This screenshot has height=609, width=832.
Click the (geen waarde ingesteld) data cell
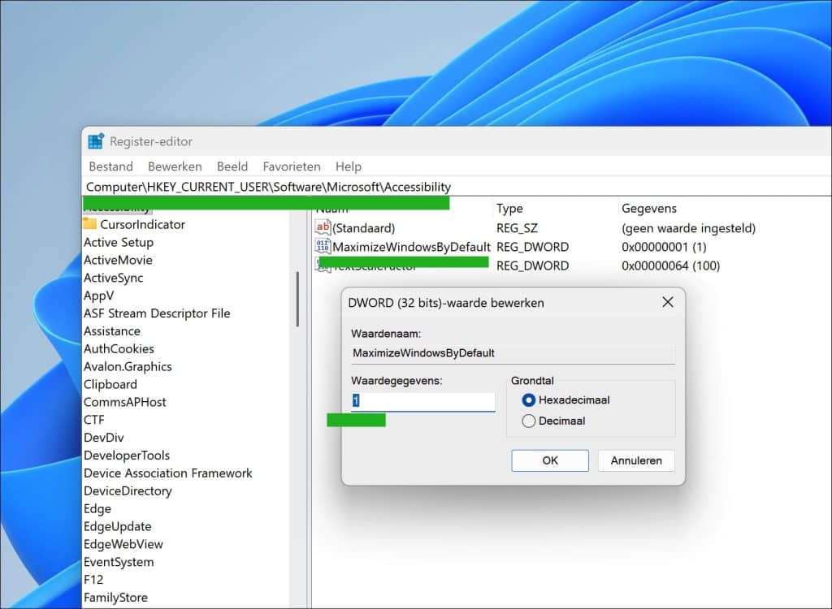[x=688, y=228]
